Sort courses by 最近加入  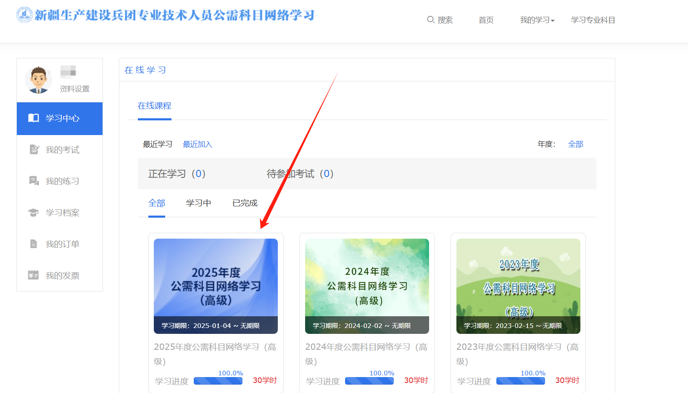pos(197,144)
